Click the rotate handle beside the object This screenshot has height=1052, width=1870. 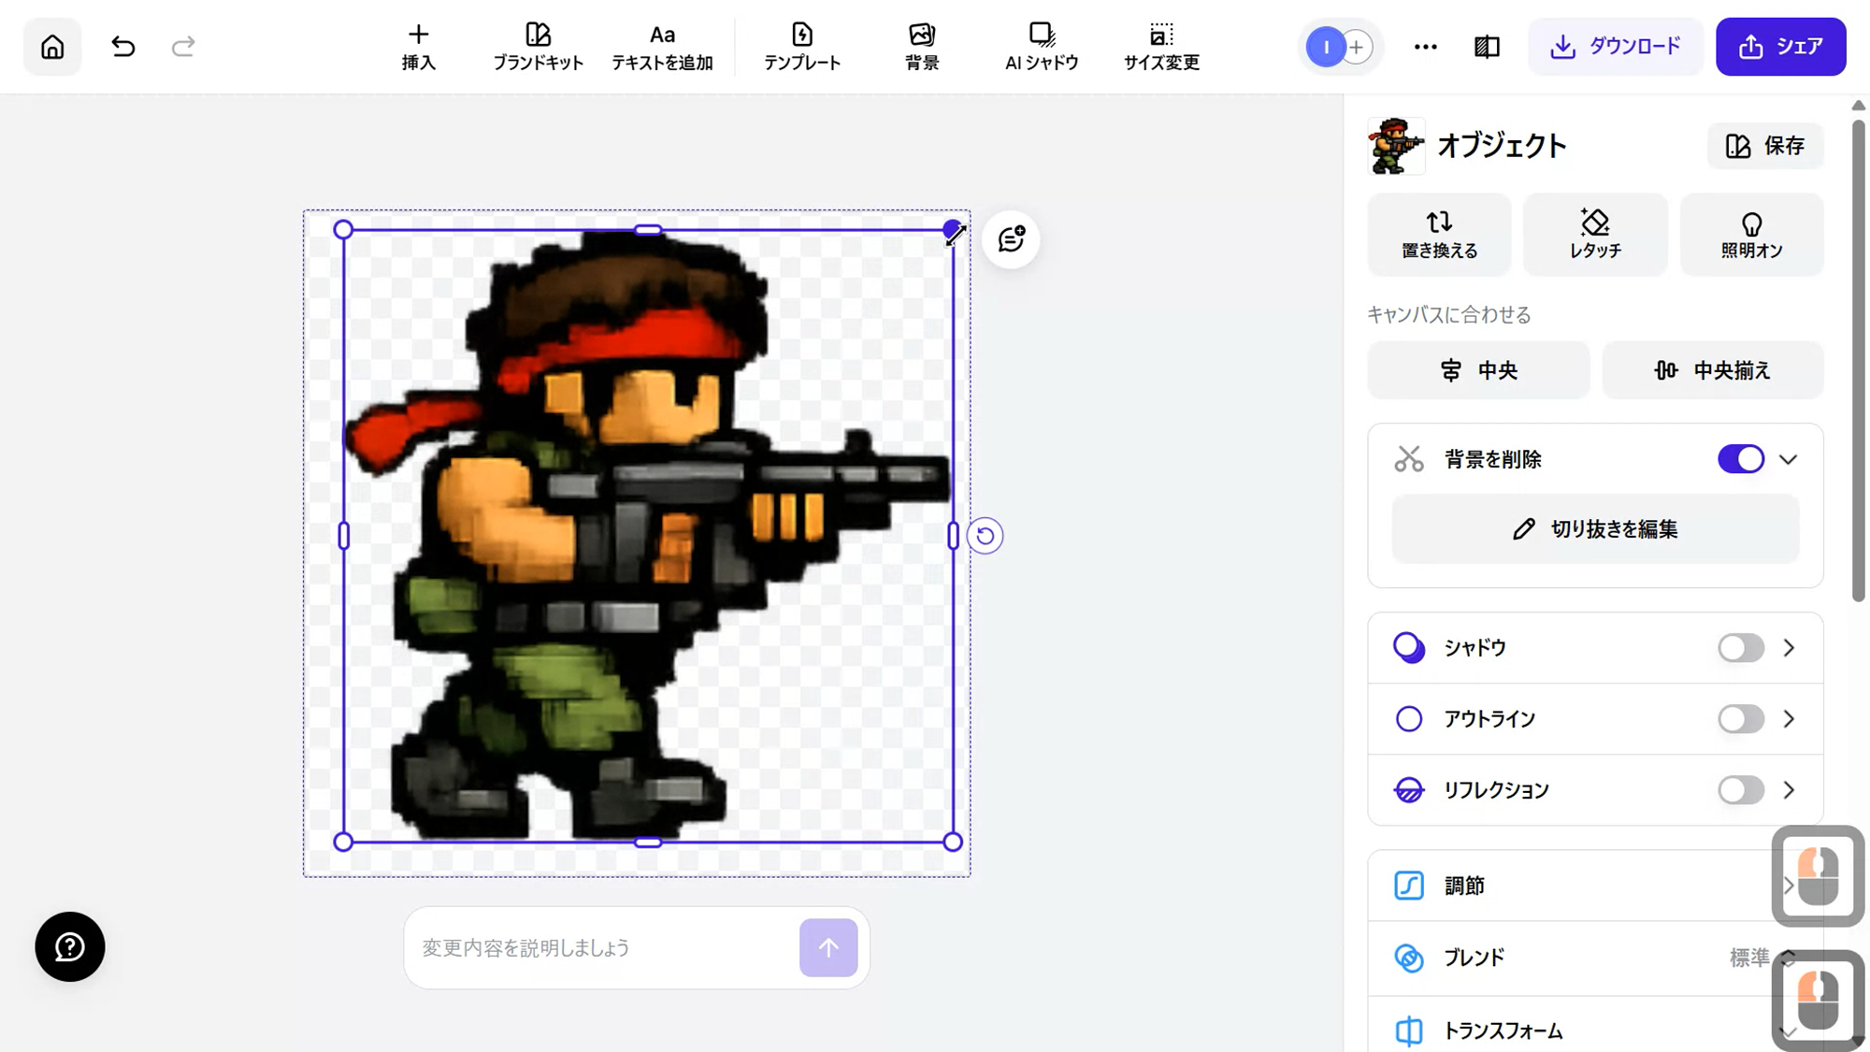(985, 536)
